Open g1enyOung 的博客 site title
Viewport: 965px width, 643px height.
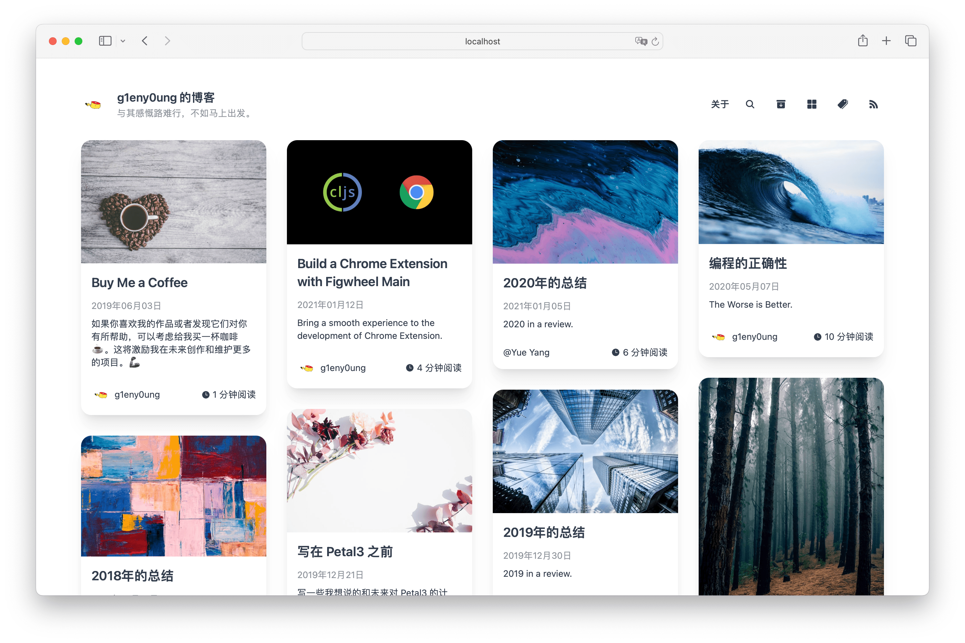pos(166,98)
